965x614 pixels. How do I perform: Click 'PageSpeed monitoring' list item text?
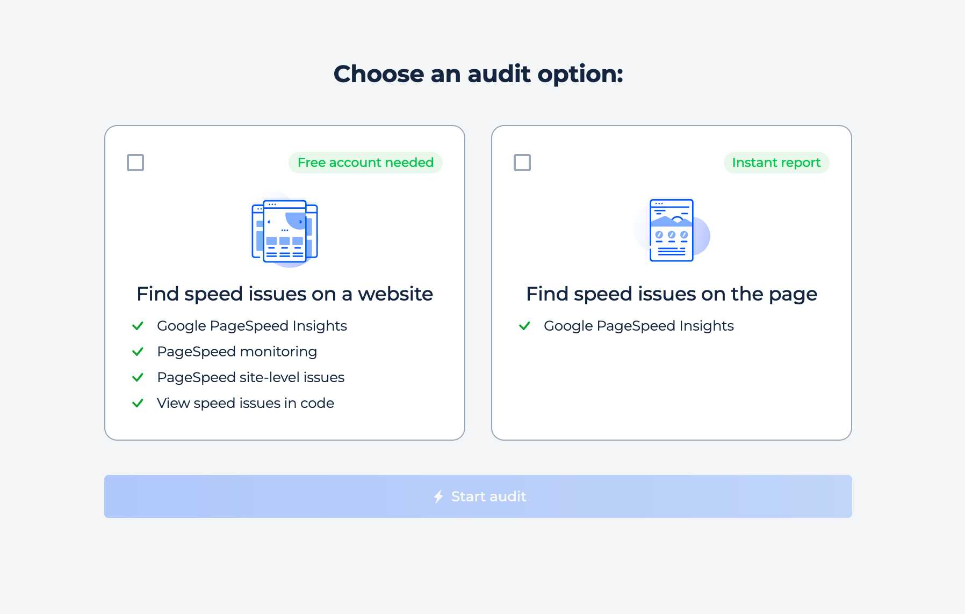pos(236,352)
